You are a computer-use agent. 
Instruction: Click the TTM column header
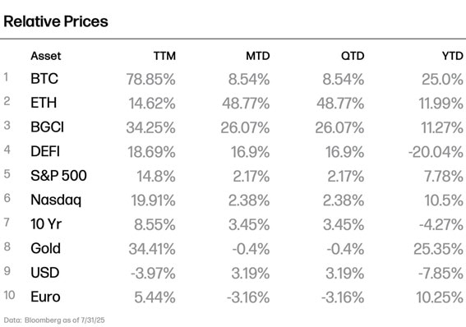(164, 56)
